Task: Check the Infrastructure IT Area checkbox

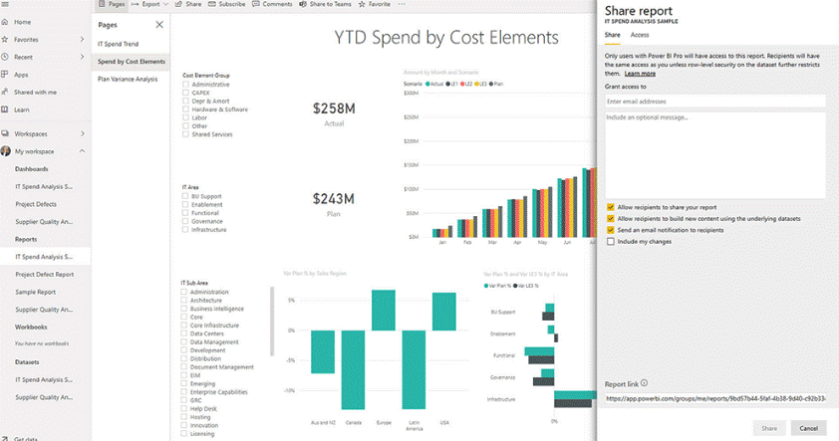Action: click(x=185, y=229)
